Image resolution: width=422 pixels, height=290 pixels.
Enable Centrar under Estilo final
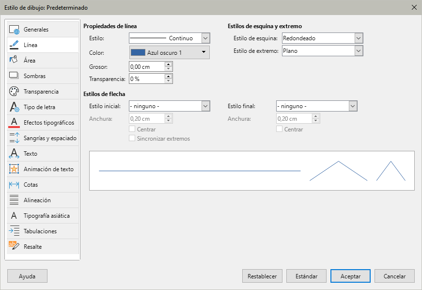point(279,129)
